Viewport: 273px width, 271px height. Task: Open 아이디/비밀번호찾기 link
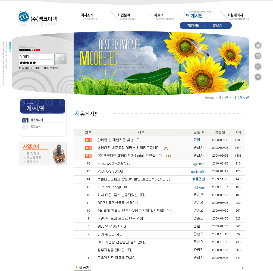47,68
